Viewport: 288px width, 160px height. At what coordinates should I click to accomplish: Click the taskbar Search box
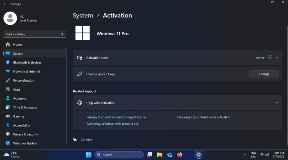(119, 155)
